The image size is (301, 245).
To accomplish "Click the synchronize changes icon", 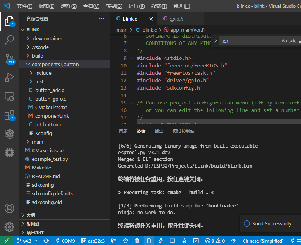I will tap(46, 241).
